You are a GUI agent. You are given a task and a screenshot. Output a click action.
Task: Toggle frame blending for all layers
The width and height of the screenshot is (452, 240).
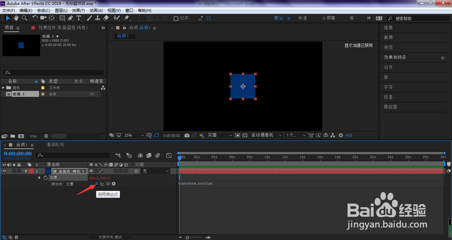[x=149, y=155]
